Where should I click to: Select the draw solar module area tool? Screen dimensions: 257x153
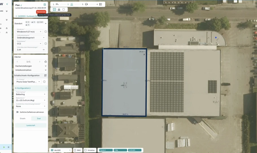pos(54,9)
